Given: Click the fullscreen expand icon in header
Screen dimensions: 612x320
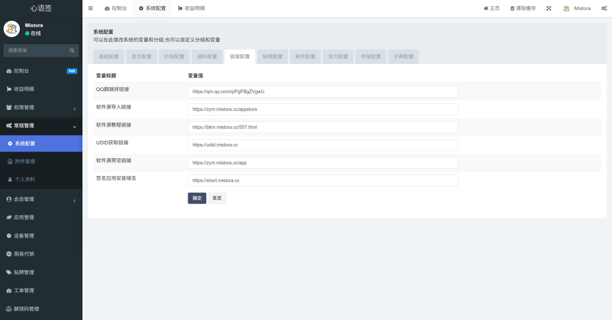Looking at the screenshot, I should tap(549, 8).
